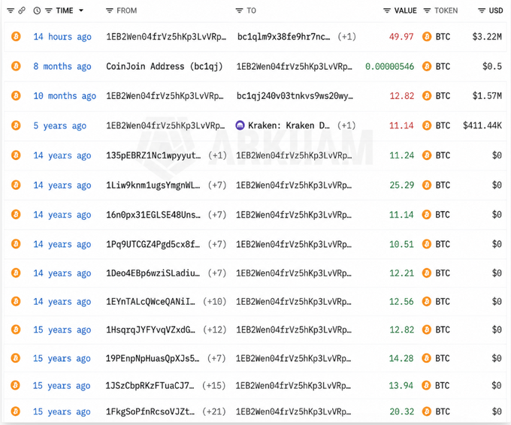Expand the TIME sort dropdown arrow
The image size is (511, 425).
tap(81, 11)
